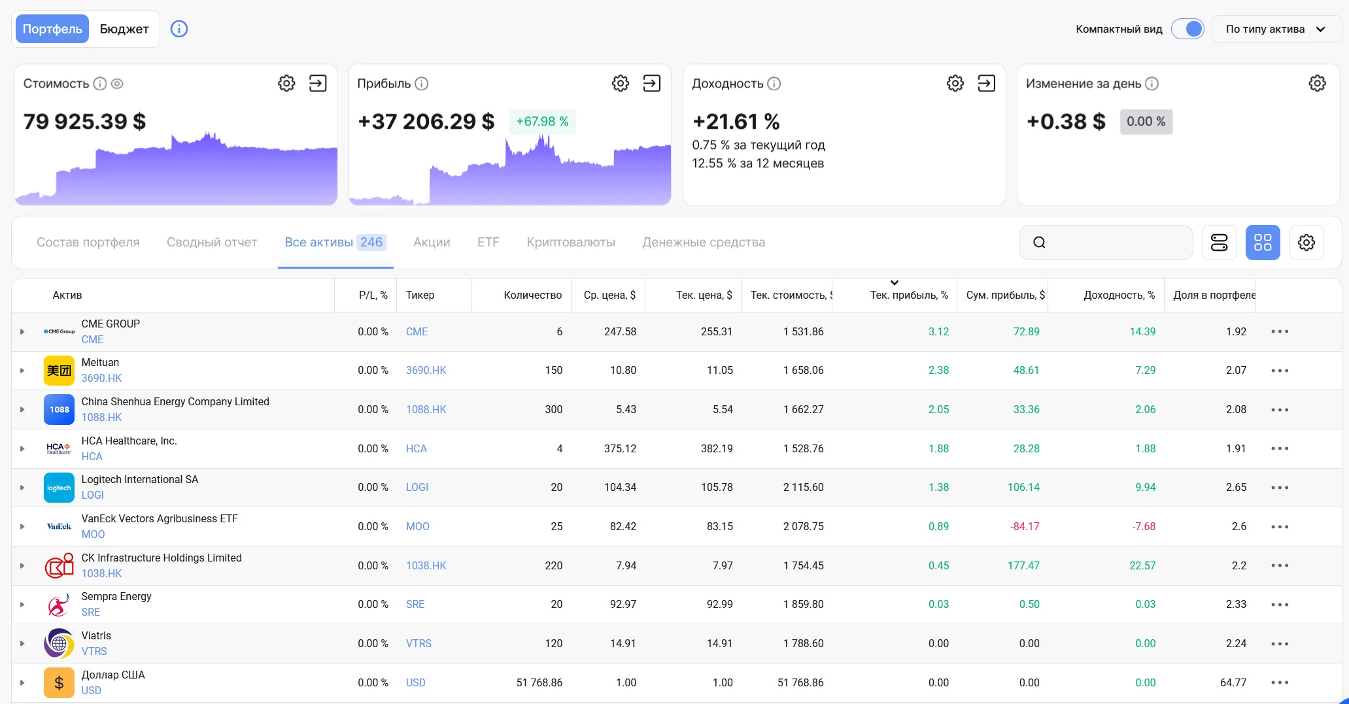
Task: Expand the Доллар США row
Action: coord(22,682)
